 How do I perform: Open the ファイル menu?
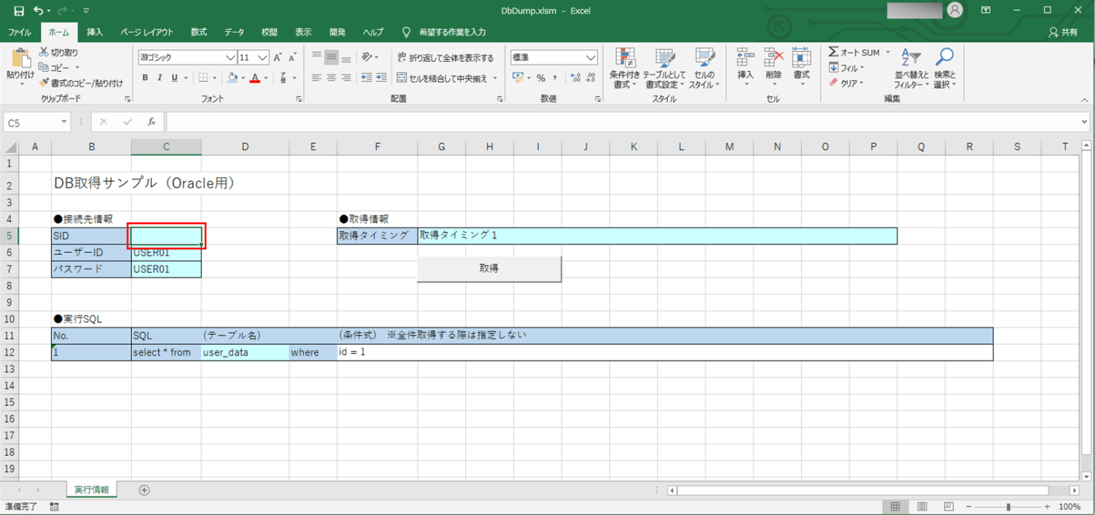point(19,31)
